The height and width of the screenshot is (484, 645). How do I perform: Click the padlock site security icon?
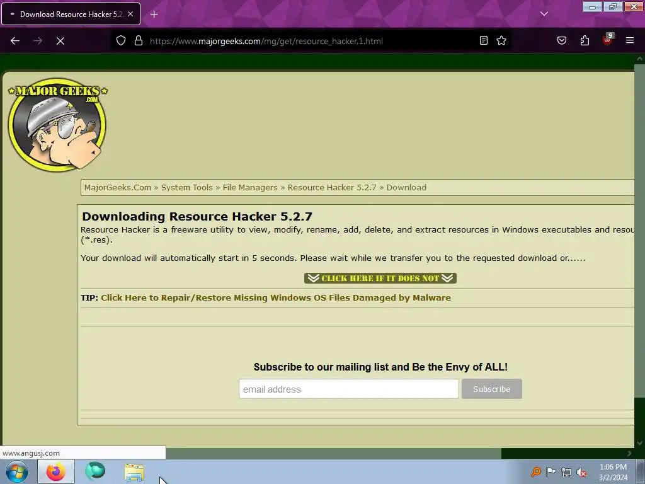tap(139, 41)
